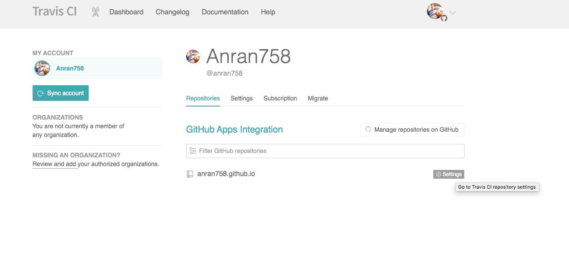Open Dashboard in the top navigation
Image resolution: width=569 pixels, height=263 pixels.
point(126,12)
